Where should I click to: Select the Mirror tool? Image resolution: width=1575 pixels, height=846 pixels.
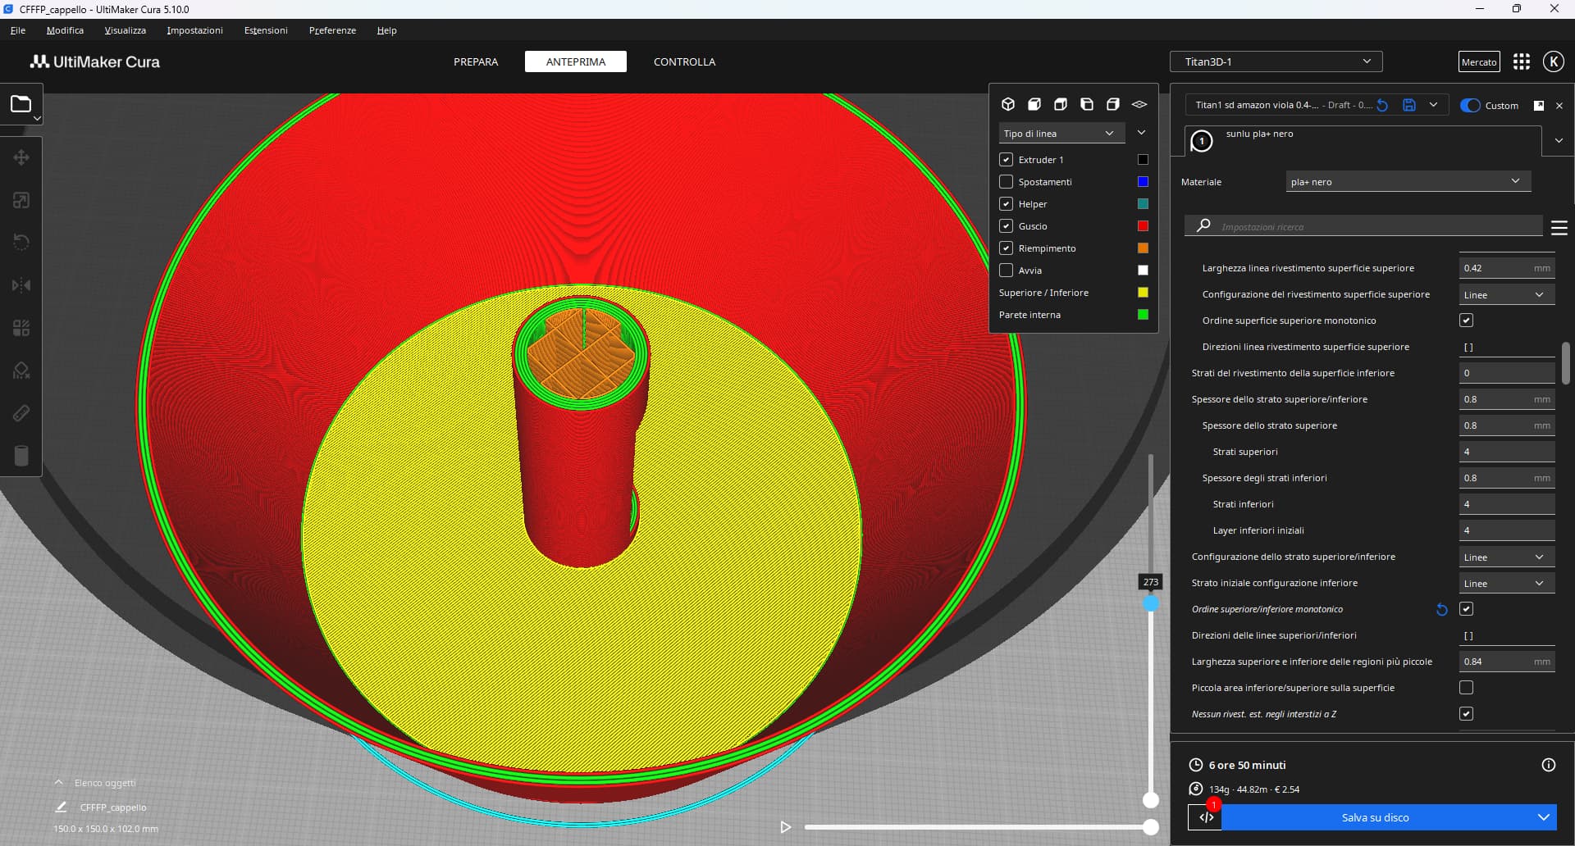coord(21,285)
